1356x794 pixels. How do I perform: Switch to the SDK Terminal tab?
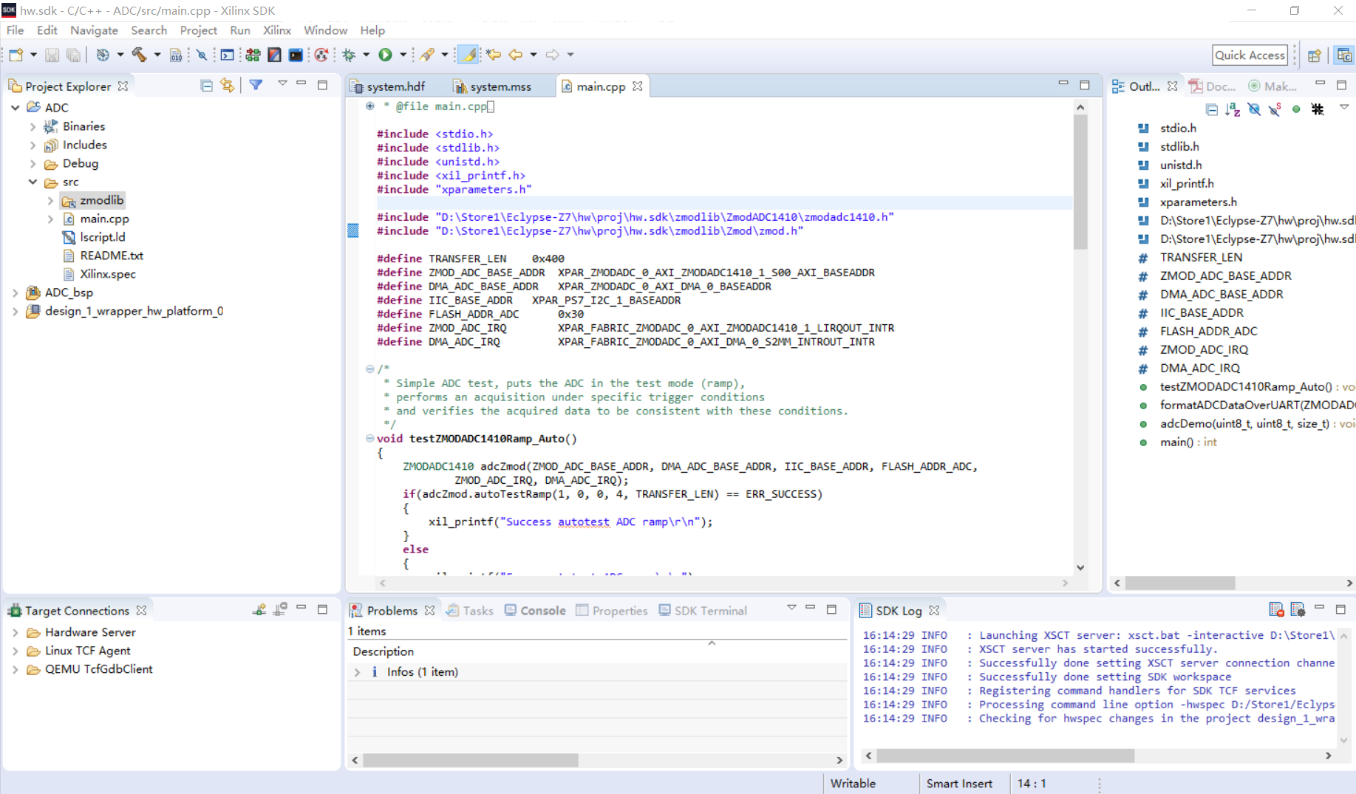pos(703,611)
